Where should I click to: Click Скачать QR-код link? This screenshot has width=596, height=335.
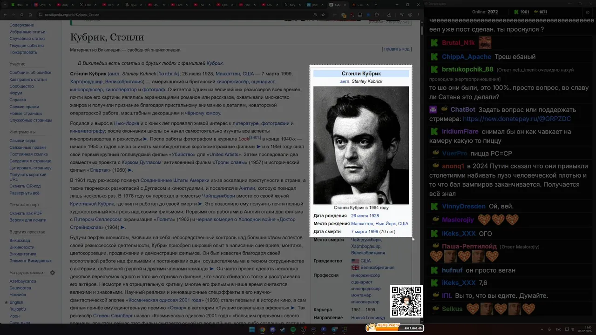(25, 186)
